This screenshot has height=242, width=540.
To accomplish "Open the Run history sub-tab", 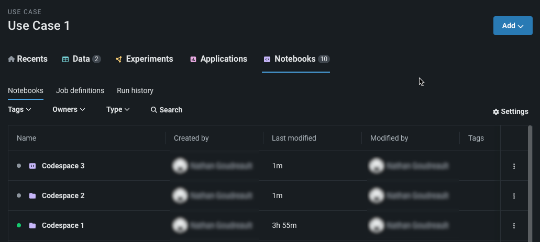I will tap(135, 90).
